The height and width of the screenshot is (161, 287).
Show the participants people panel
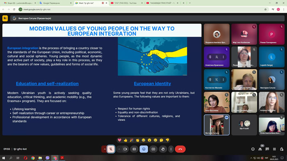[260, 149]
